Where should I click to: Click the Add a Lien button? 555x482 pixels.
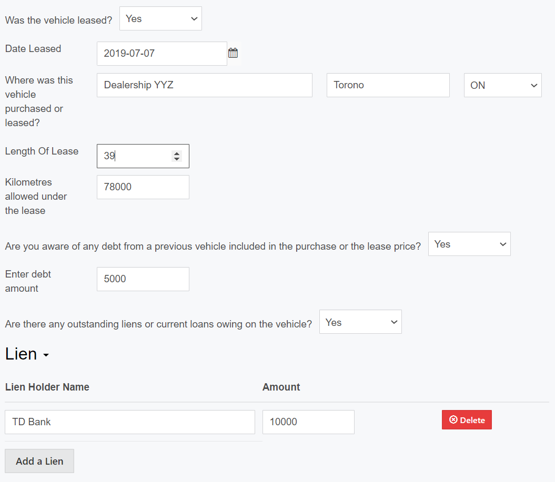click(x=39, y=461)
